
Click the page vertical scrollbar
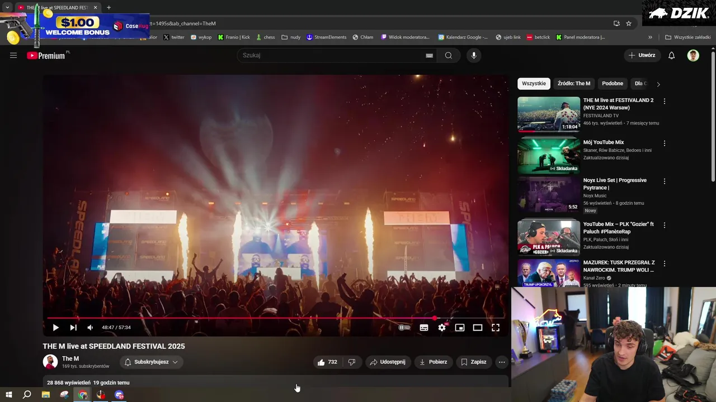click(713, 117)
